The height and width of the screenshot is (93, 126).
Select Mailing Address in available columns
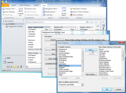[70, 66]
